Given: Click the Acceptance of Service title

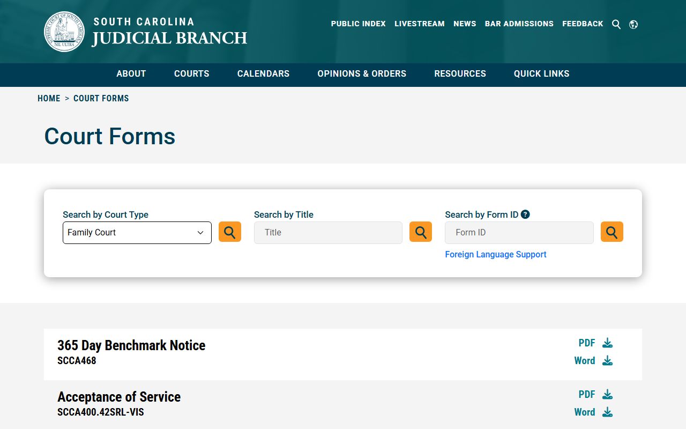Looking at the screenshot, I should coord(119,397).
